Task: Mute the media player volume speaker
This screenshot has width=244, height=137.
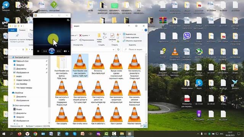Action: [x=65, y=51]
